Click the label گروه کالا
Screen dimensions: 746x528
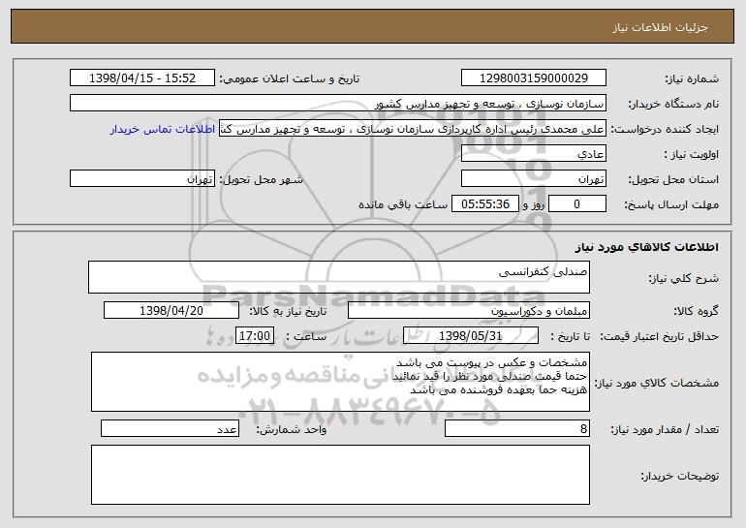coord(696,312)
